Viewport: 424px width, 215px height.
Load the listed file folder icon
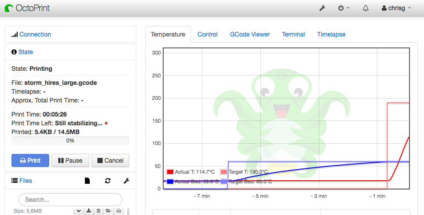[x=109, y=211]
